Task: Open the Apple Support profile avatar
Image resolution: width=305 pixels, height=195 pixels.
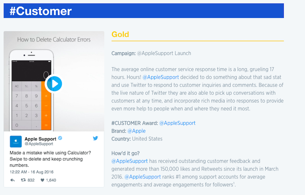Action: pos(16,141)
